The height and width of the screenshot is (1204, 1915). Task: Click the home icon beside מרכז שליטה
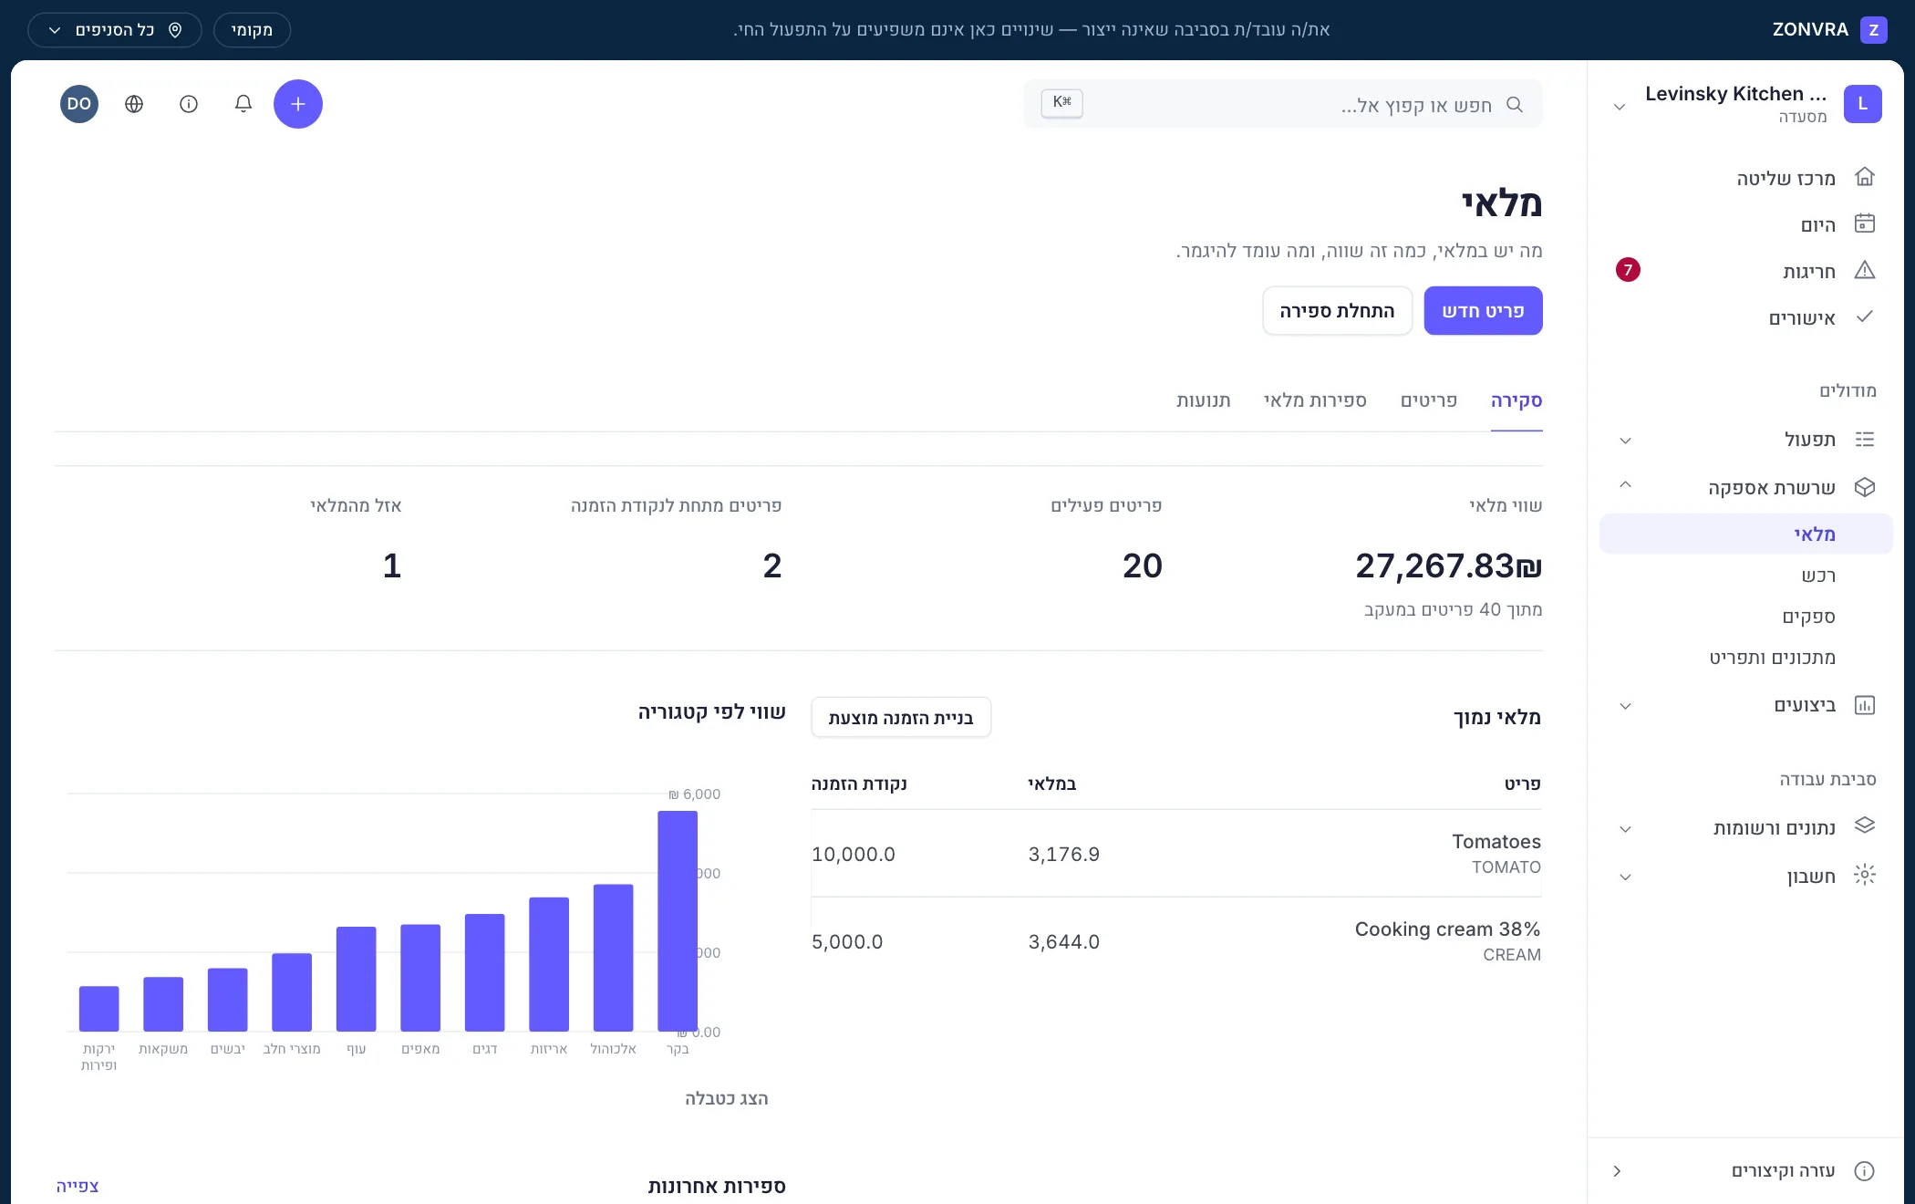pyautogui.click(x=1865, y=177)
